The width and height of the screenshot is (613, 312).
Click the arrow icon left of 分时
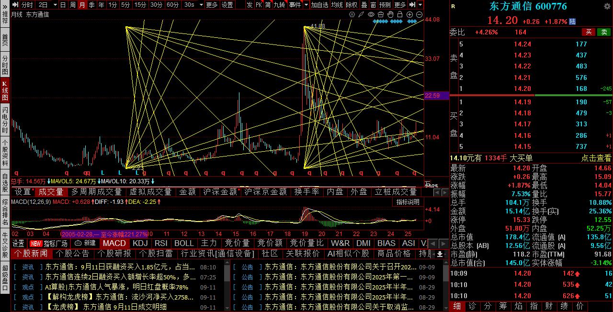pos(15,5)
